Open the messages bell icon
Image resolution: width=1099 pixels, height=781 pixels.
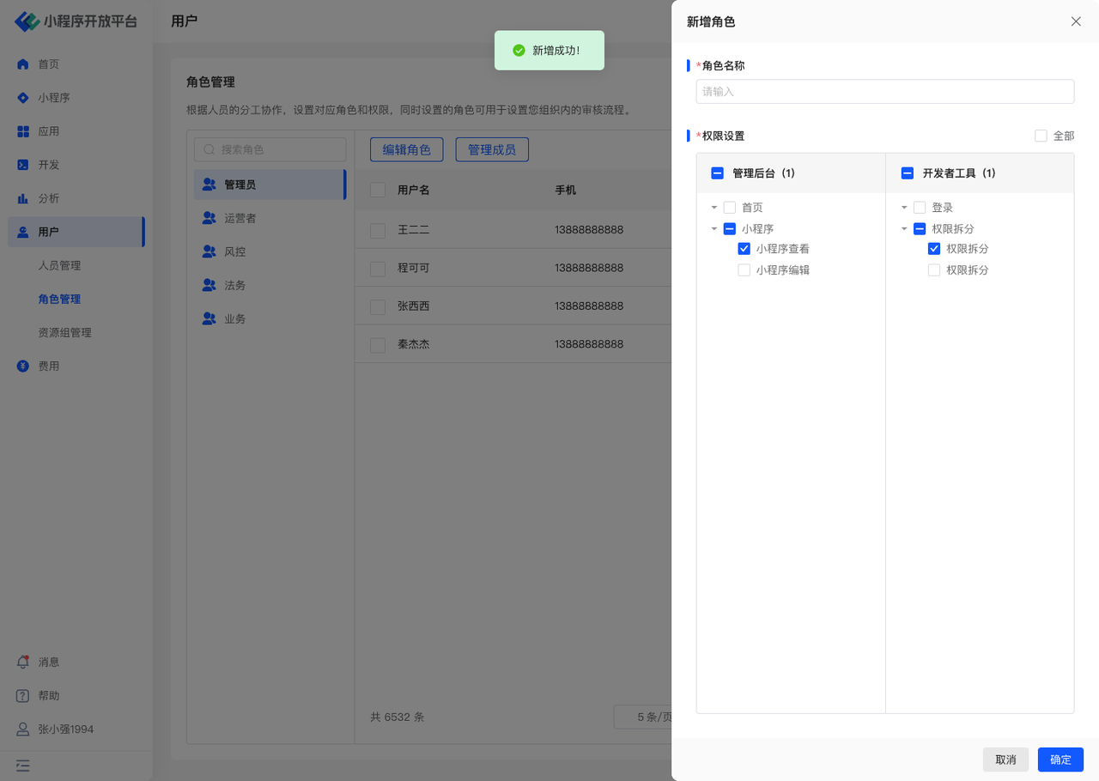[23, 663]
